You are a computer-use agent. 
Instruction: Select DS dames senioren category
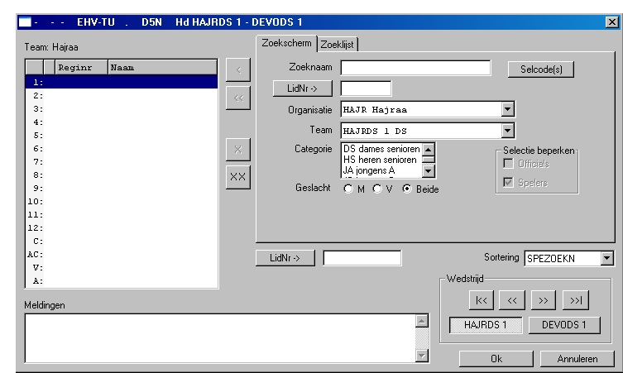pyautogui.click(x=381, y=149)
